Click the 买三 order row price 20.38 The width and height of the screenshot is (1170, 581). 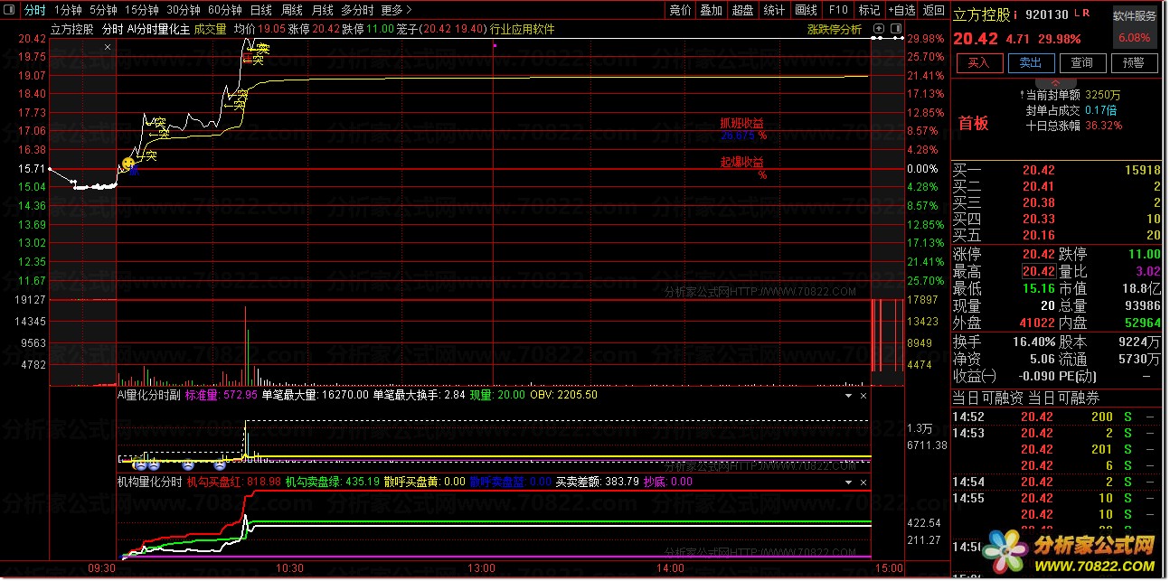(x=1038, y=202)
